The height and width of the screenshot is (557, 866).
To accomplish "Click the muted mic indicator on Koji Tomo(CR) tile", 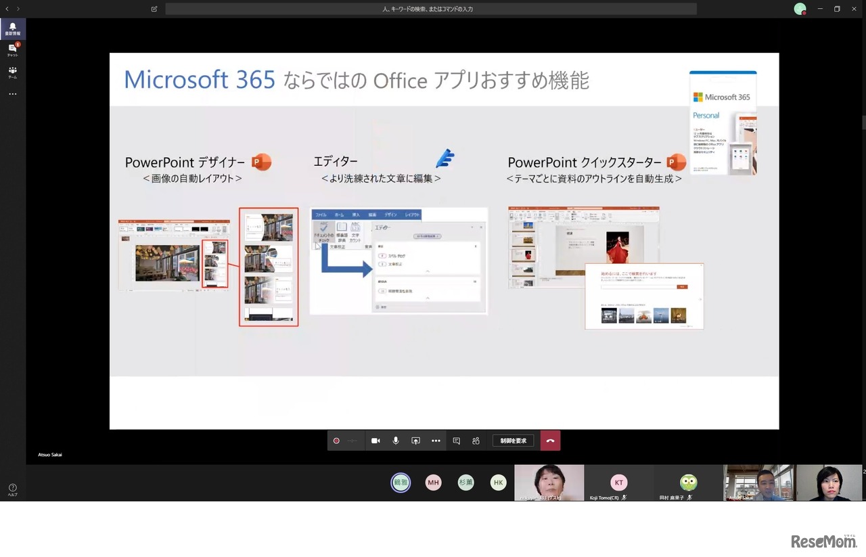I will point(626,497).
